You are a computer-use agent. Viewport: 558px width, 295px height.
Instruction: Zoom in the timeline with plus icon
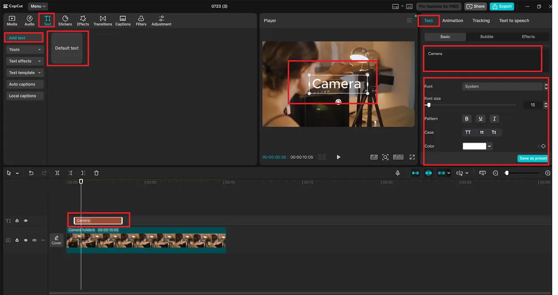click(x=548, y=173)
